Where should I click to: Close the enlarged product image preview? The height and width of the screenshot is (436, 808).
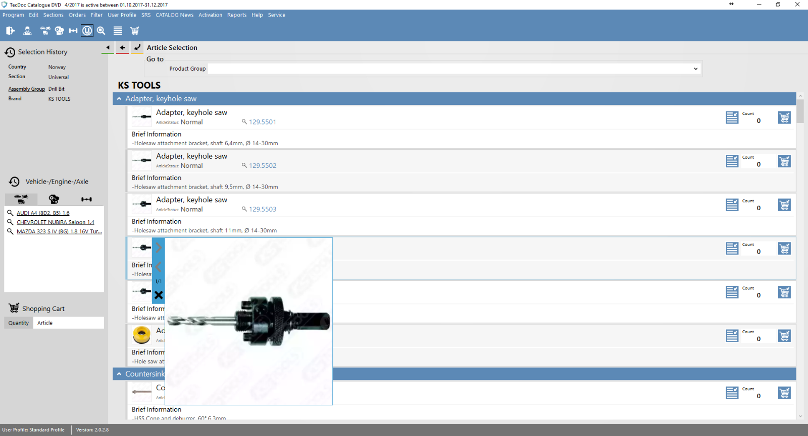(159, 295)
